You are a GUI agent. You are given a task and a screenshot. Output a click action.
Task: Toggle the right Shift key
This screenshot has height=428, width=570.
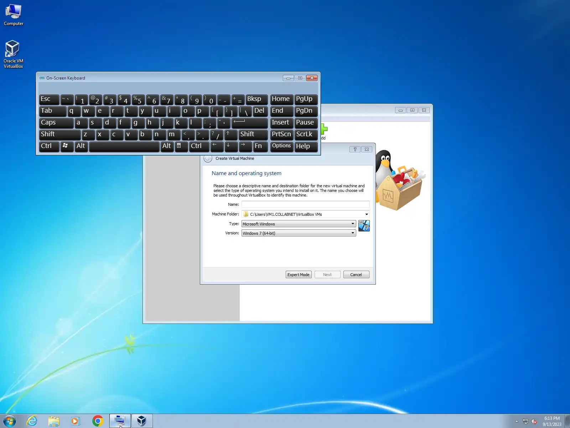(253, 134)
